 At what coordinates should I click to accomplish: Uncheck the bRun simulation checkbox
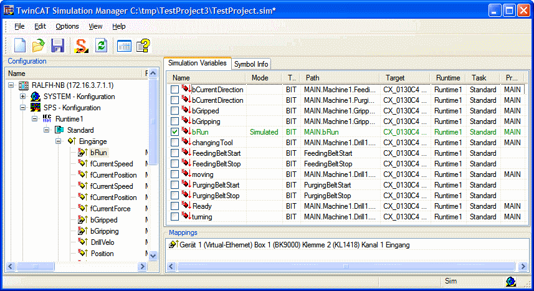[x=174, y=132]
